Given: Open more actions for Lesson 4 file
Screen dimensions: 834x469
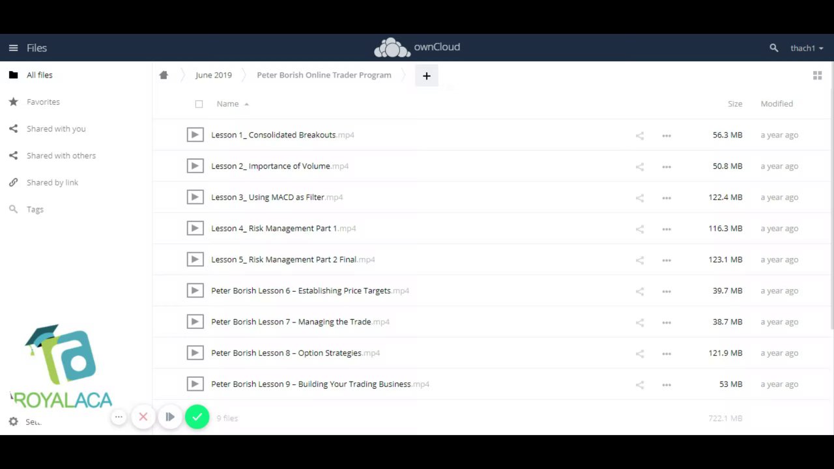Looking at the screenshot, I should [x=667, y=229].
